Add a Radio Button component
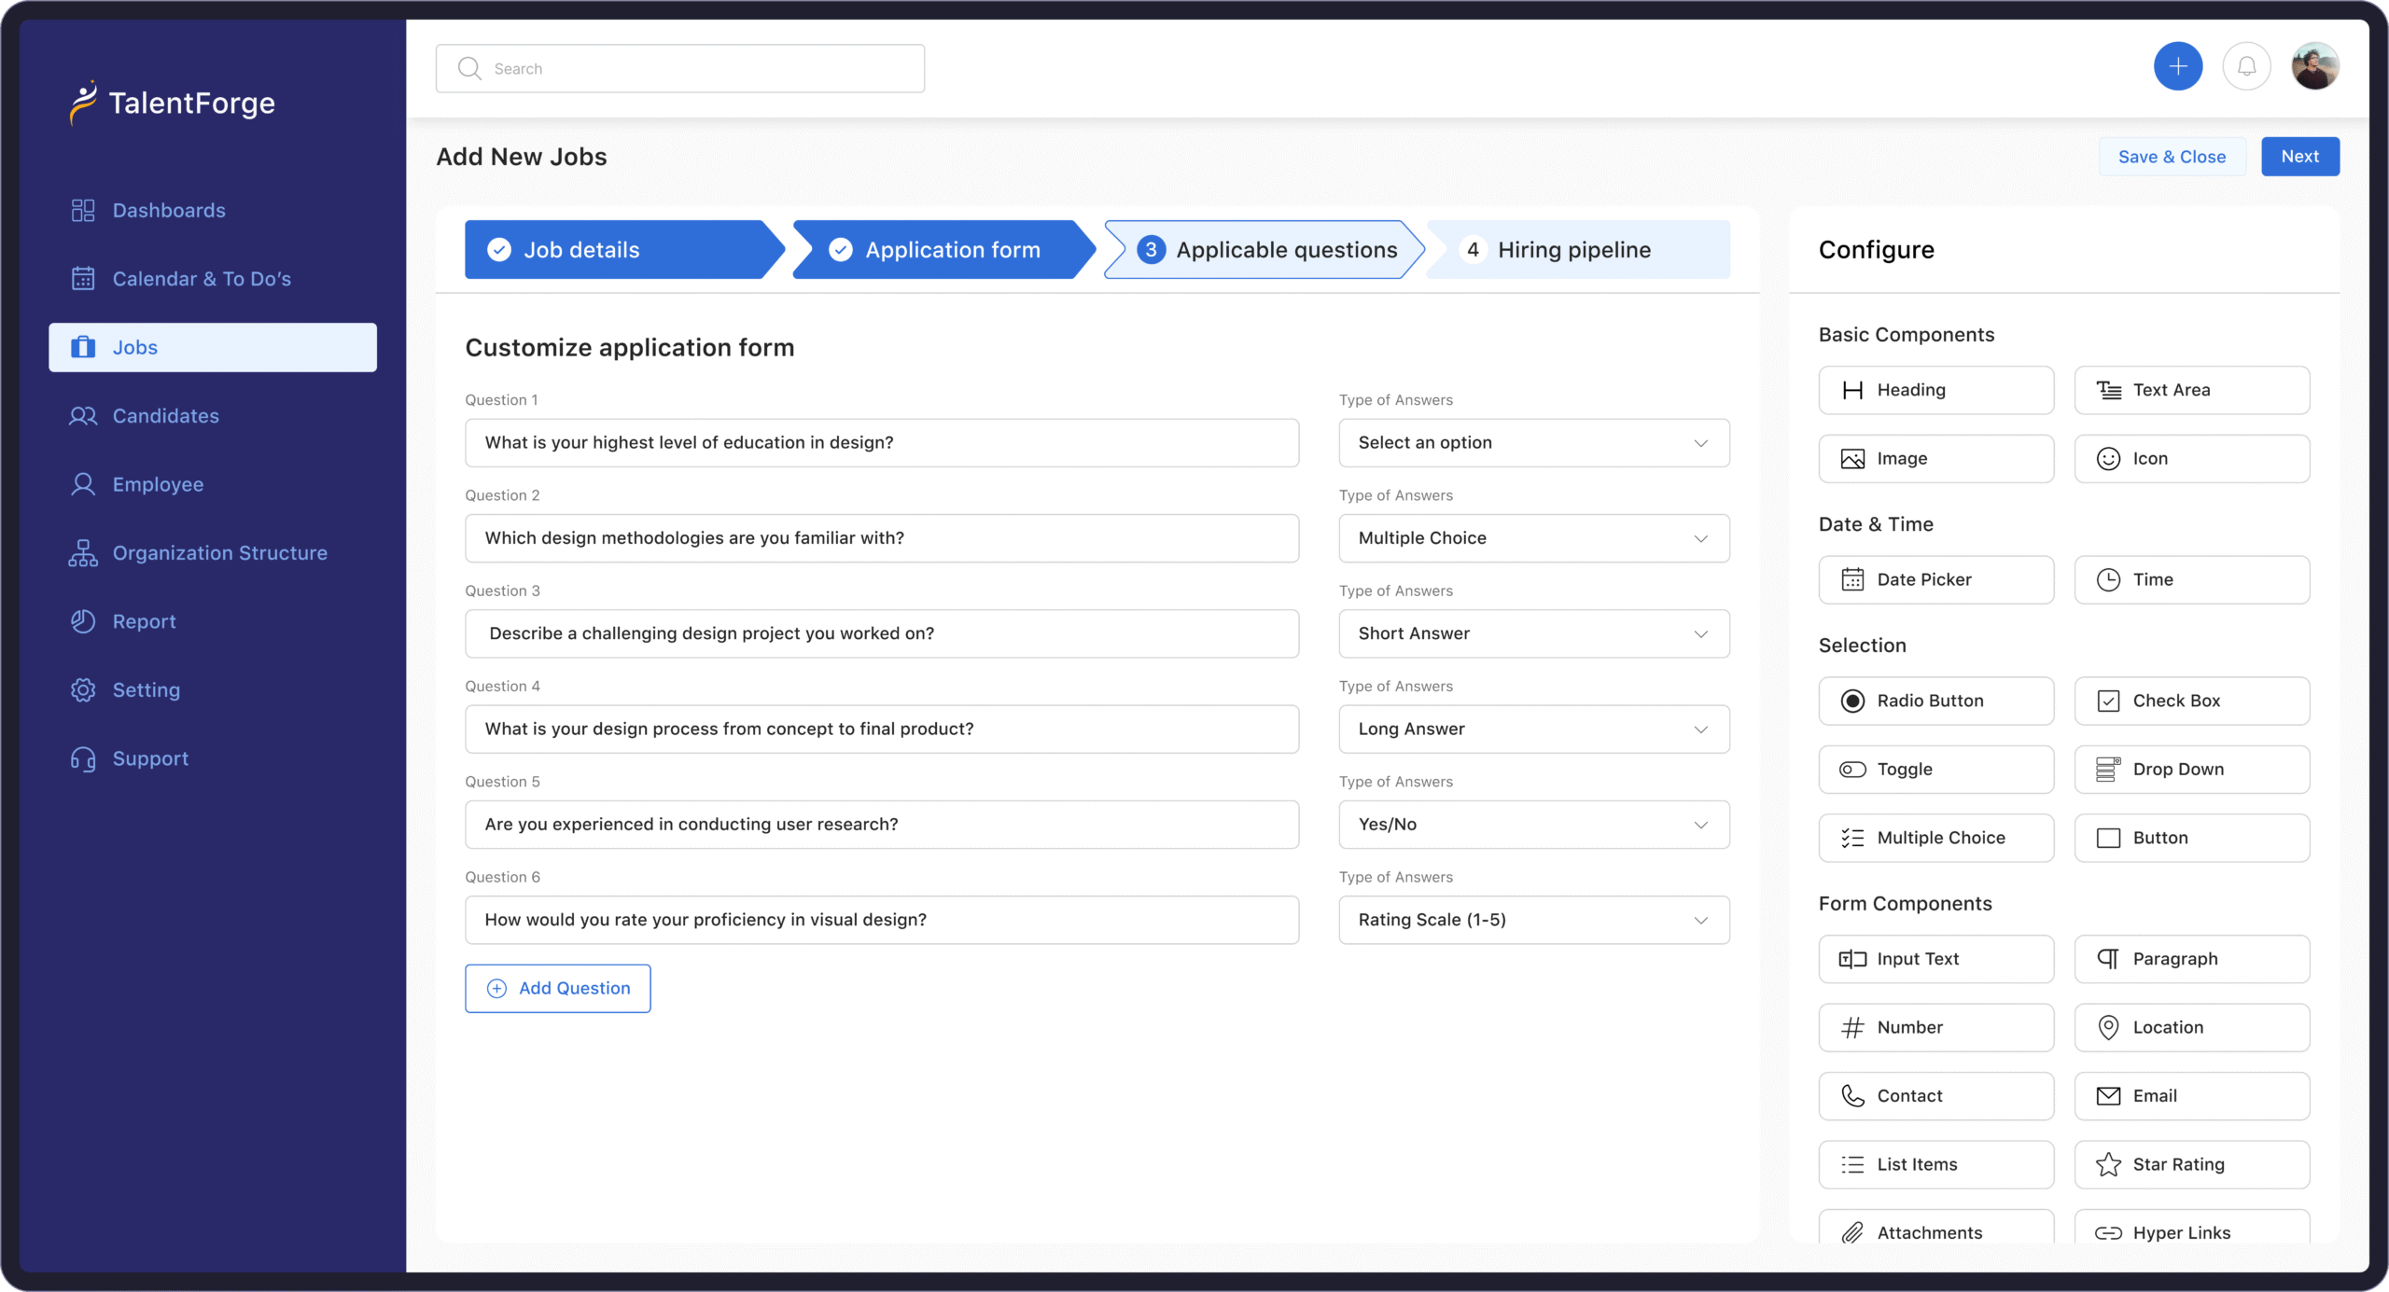Screen dimensions: 2389x1292 [1935, 702]
